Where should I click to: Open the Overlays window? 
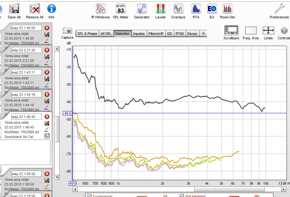tap(178, 9)
